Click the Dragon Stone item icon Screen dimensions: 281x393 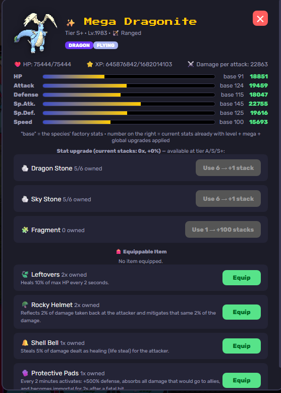tap(25, 168)
